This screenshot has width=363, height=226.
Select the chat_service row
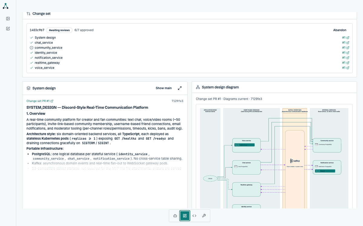[189, 43]
